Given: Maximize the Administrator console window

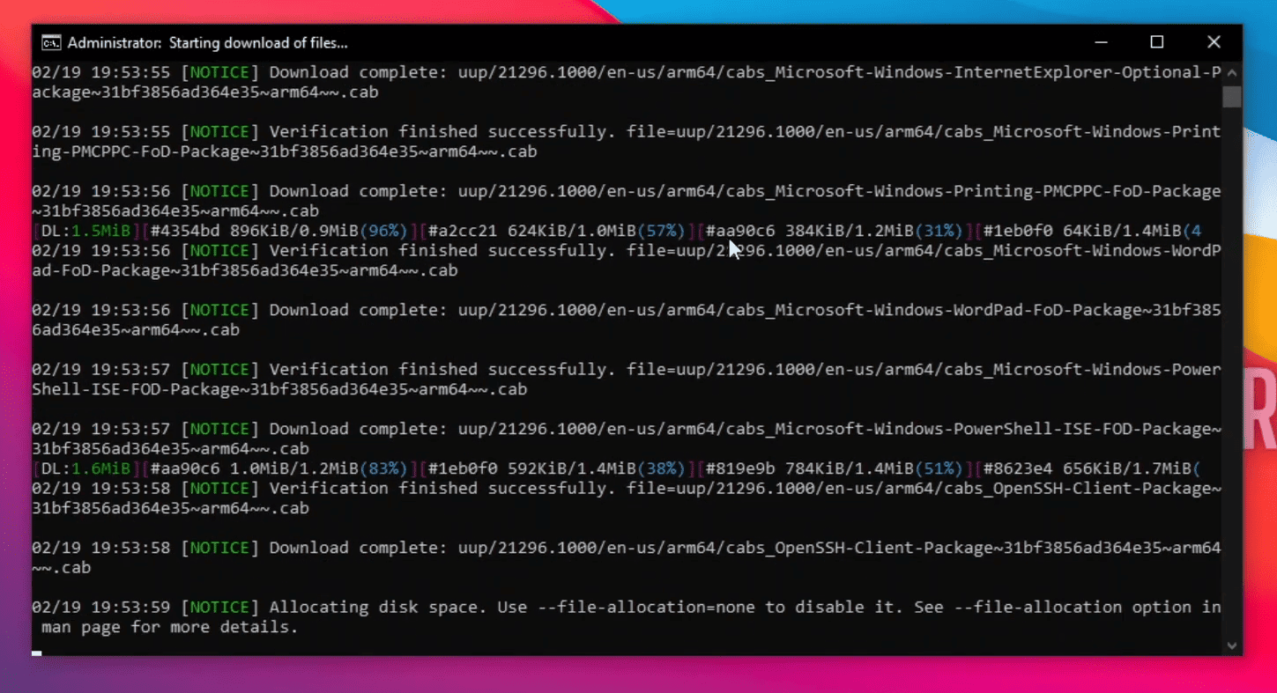Looking at the screenshot, I should [x=1156, y=41].
